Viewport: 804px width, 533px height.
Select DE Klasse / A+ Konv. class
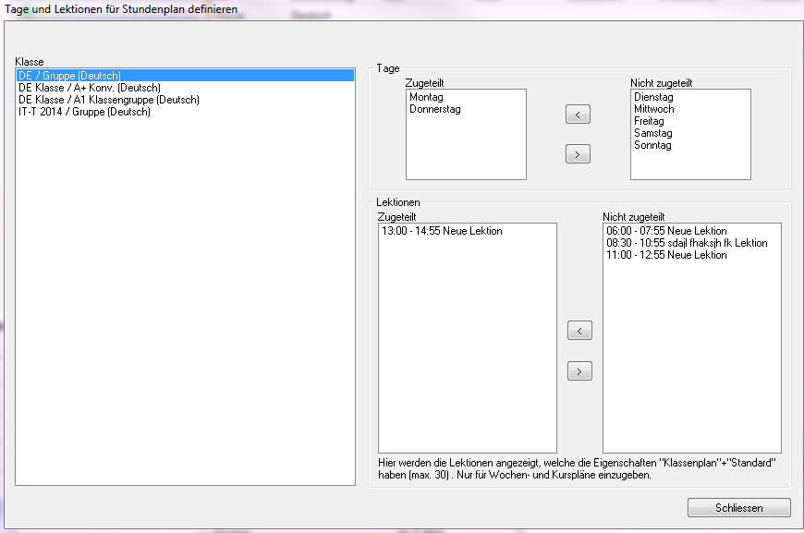pos(83,88)
